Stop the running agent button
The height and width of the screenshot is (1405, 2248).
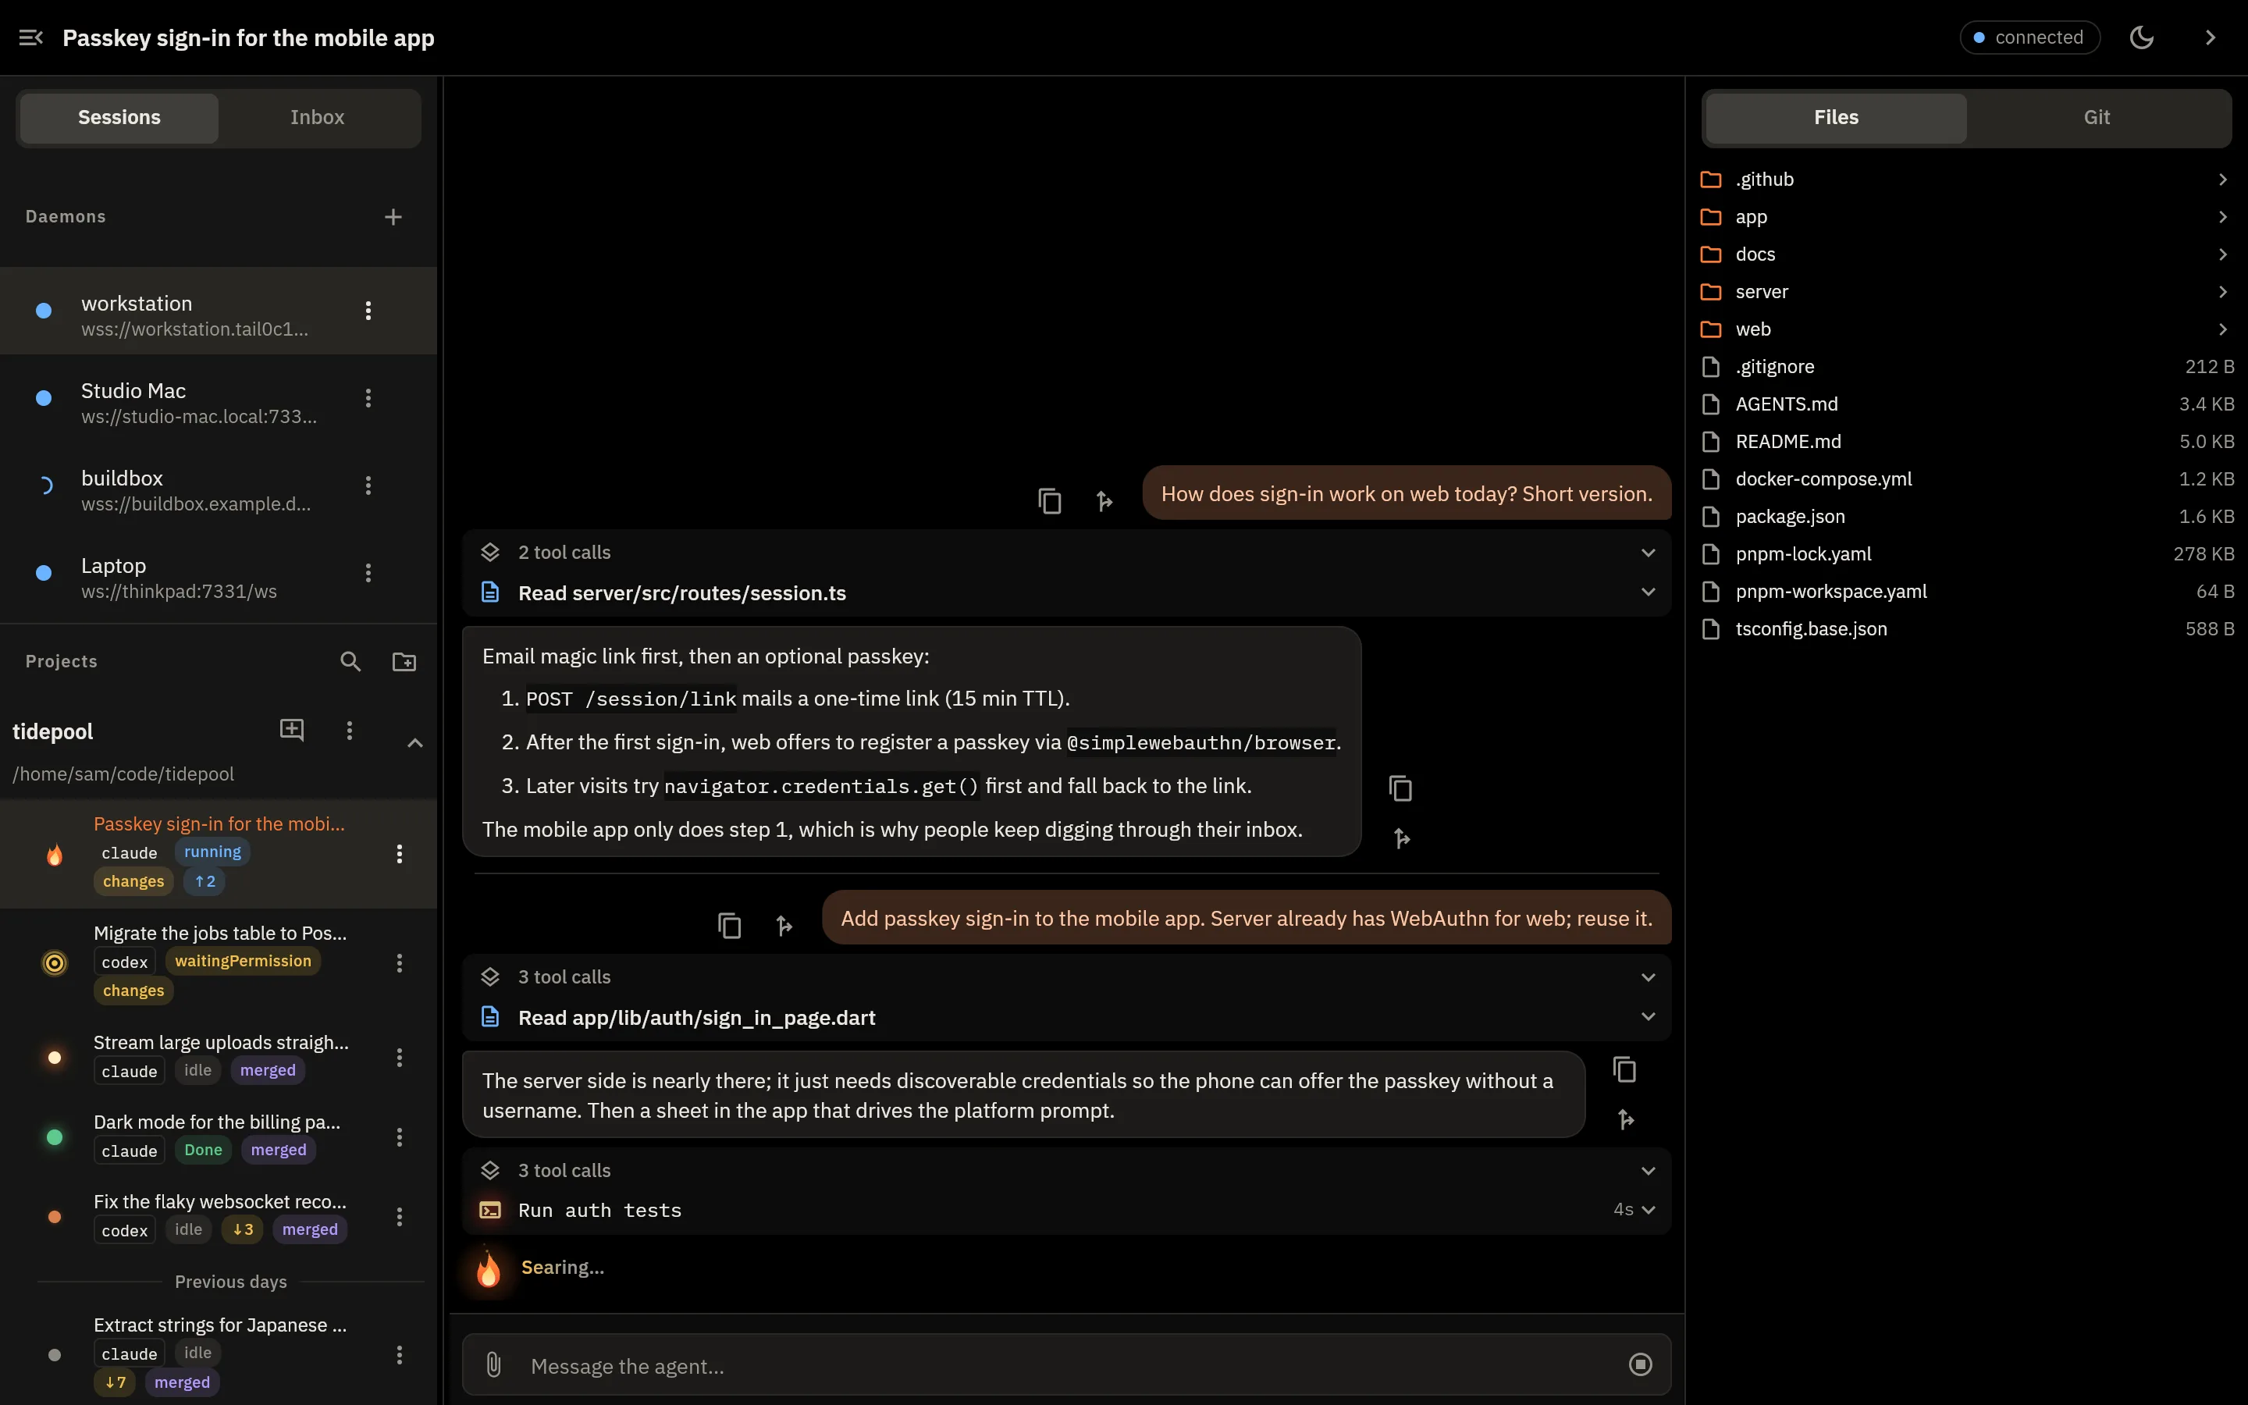tap(1641, 1364)
